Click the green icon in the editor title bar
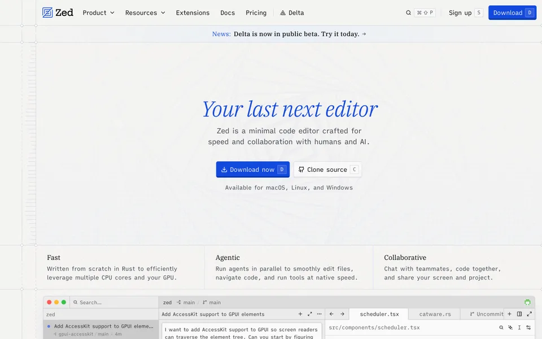 pos(527,302)
